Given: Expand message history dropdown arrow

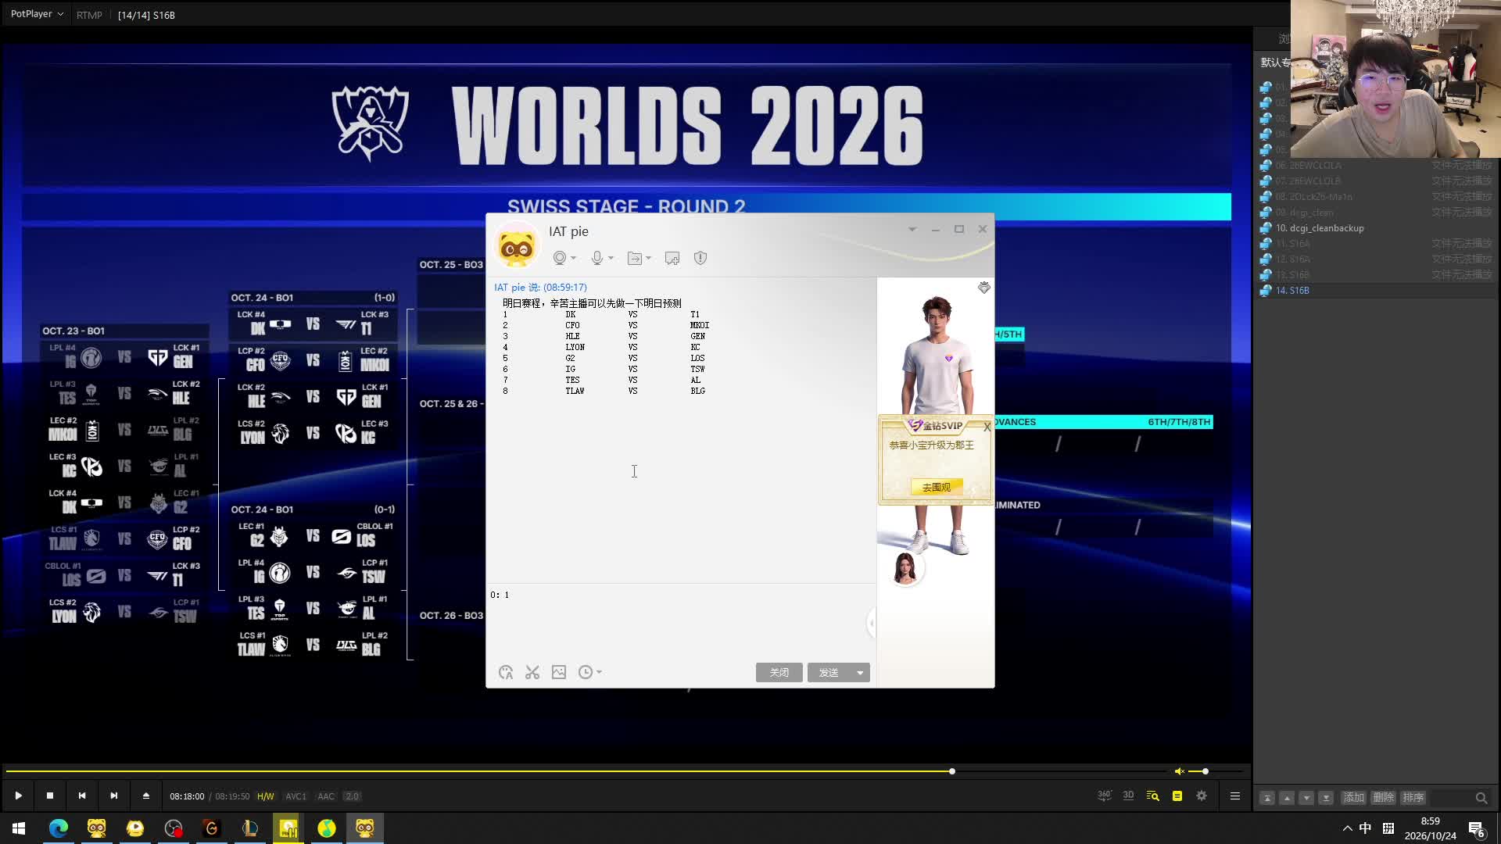Looking at the screenshot, I should pyautogui.click(x=599, y=672).
